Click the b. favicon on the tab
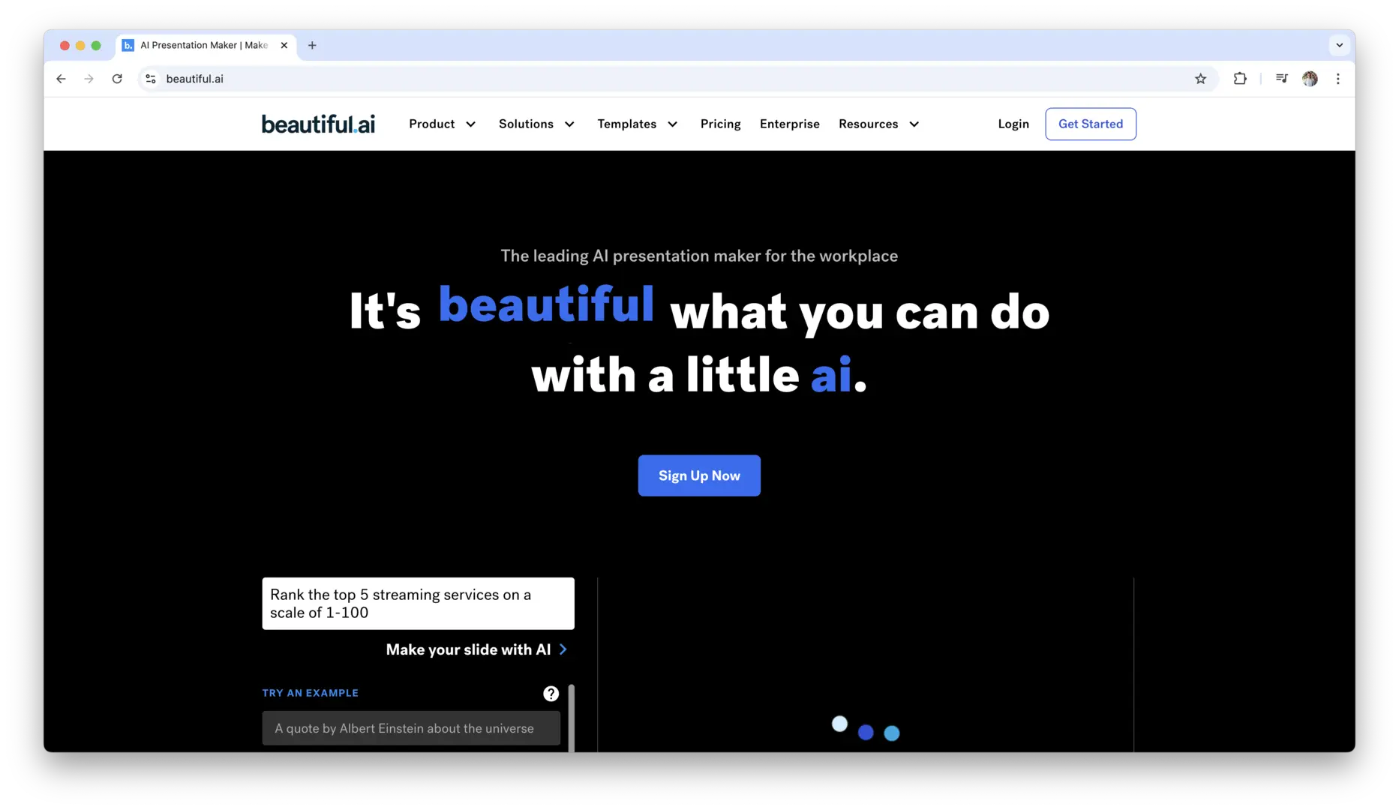The height and width of the screenshot is (810, 1399). coord(128,45)
